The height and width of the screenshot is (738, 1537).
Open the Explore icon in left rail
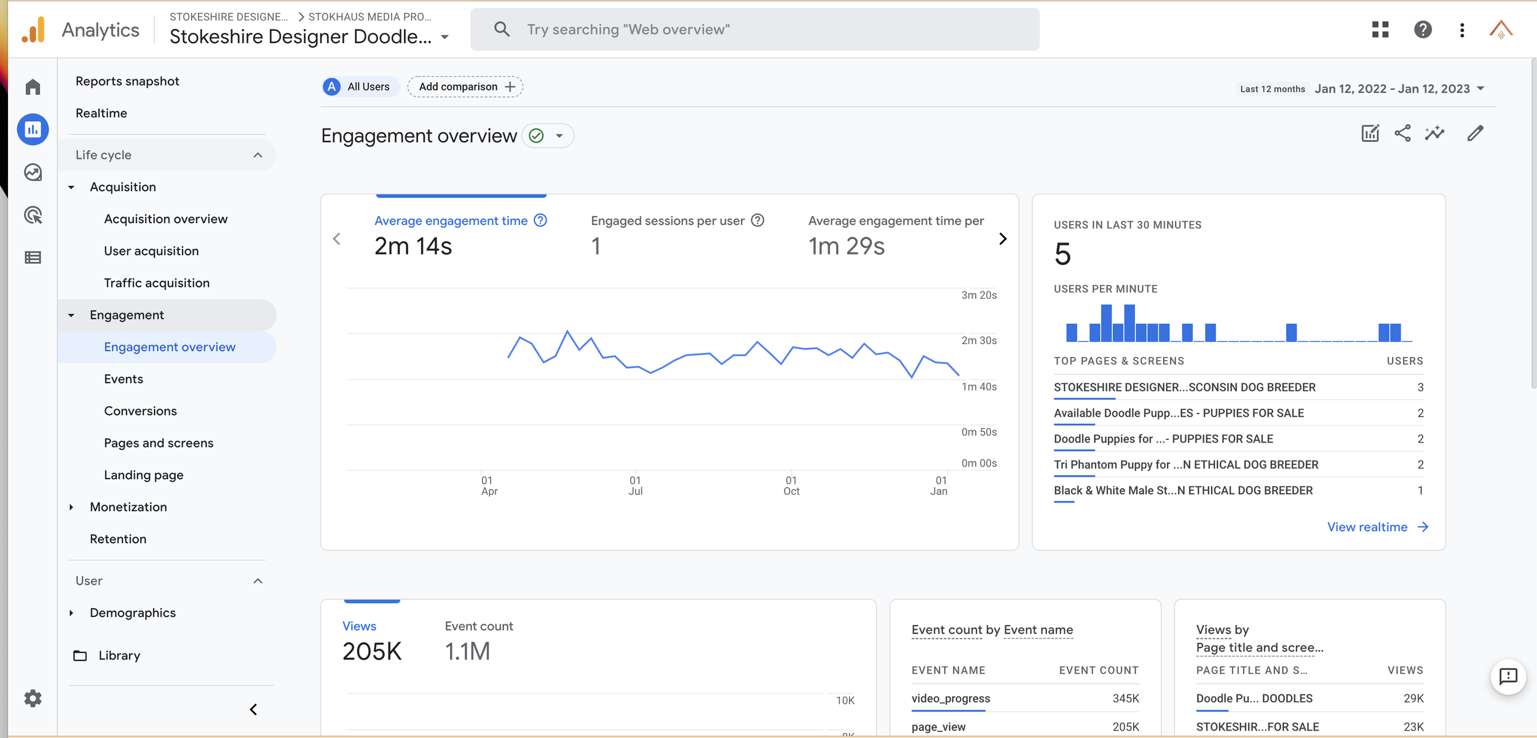(33, 173)
